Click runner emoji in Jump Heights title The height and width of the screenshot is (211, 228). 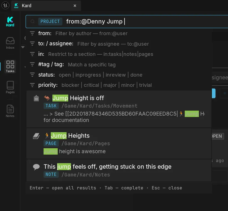(x=47, y=136)
